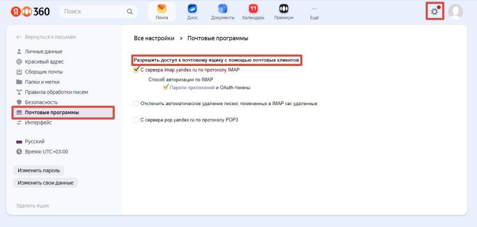The height and width of the screenshot is (227, 477).
Task: Click the Безопасность shield icon
Action: [19, 102]
